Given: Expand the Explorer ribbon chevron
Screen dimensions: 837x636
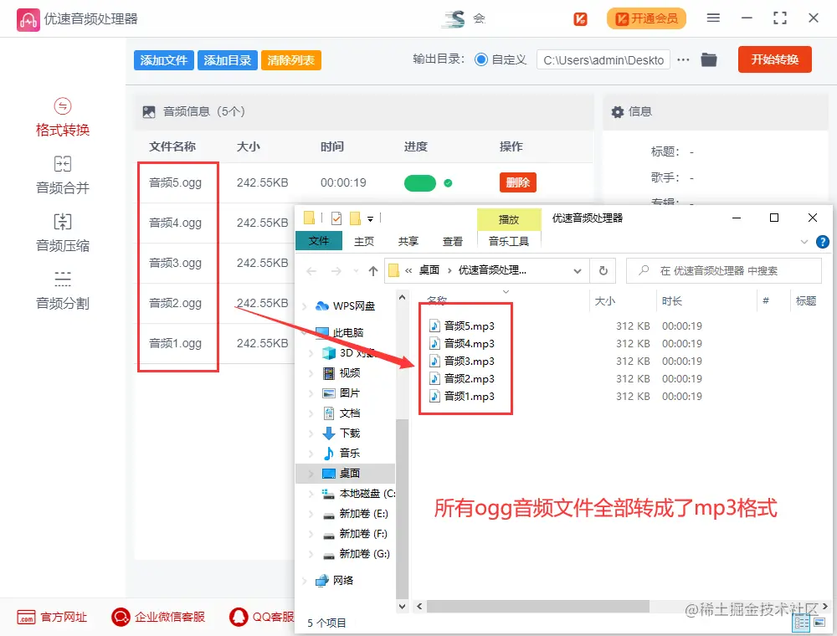Looking at the screenshot, I should coord(804,242).
